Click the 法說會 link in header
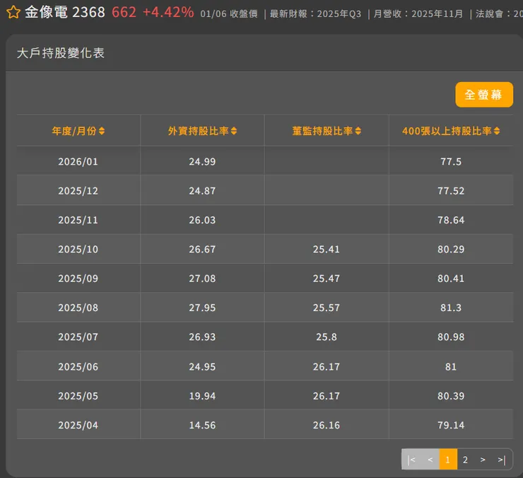523x478 pixels. tap(499, 14)
